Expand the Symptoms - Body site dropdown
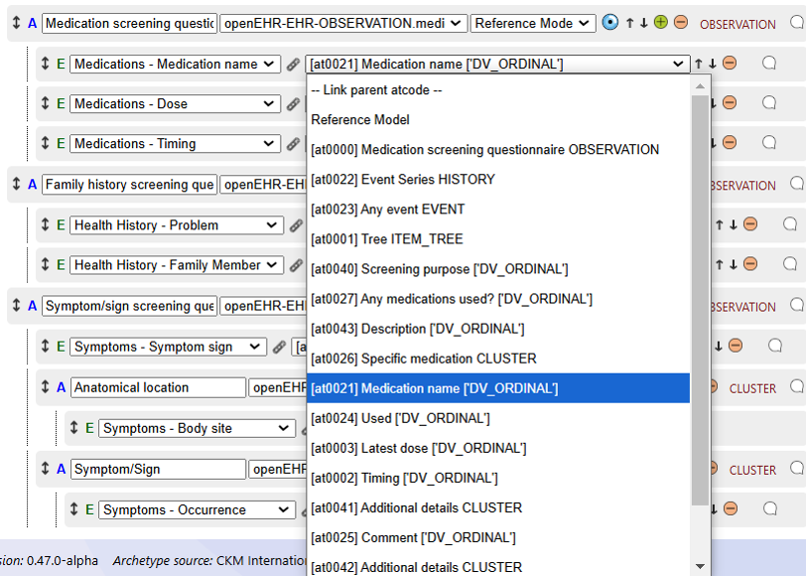This screenshot has height=576, width=806. (x=196, y=429)
